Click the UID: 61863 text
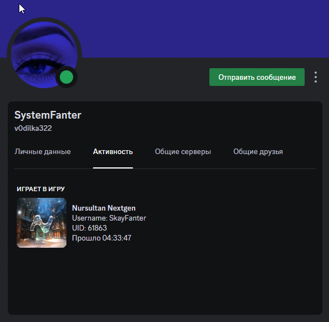This screenshot has height=322, width=329. 89,228
